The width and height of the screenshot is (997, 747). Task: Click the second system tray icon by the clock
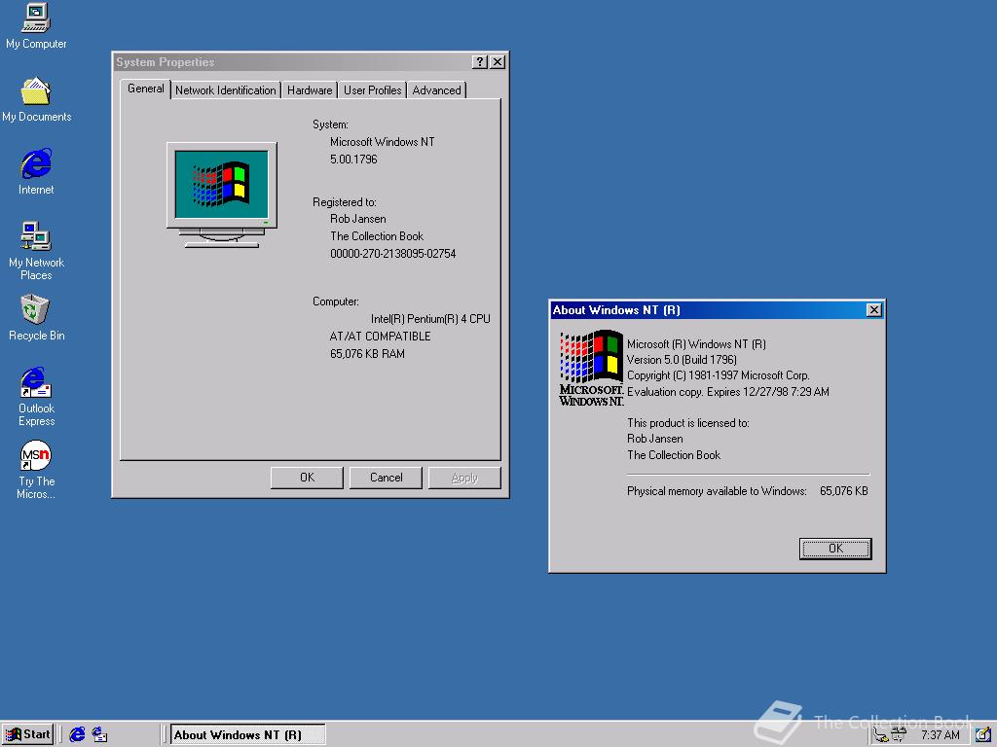[899, 735]
